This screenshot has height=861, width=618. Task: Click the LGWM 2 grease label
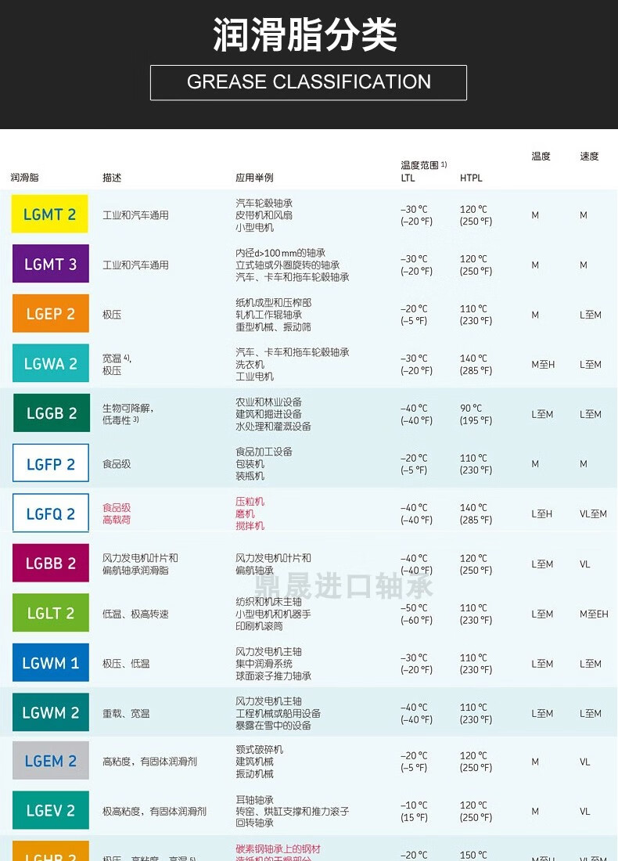[x=50, y=713]
